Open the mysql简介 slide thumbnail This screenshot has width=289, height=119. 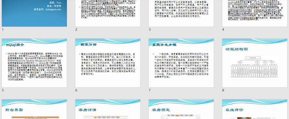(x=34, y=63)
